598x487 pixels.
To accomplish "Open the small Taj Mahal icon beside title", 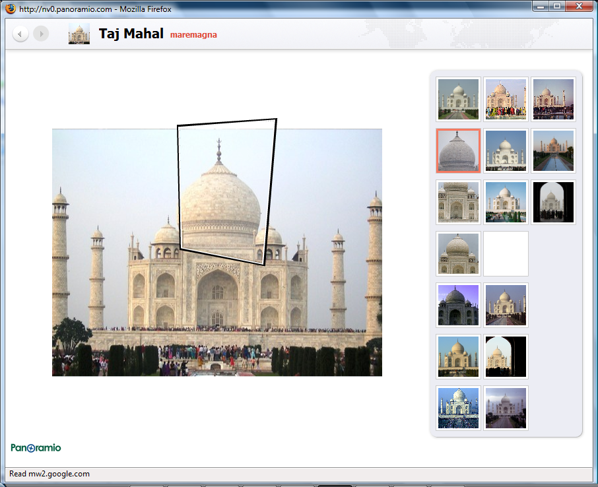I will [79, 34].
